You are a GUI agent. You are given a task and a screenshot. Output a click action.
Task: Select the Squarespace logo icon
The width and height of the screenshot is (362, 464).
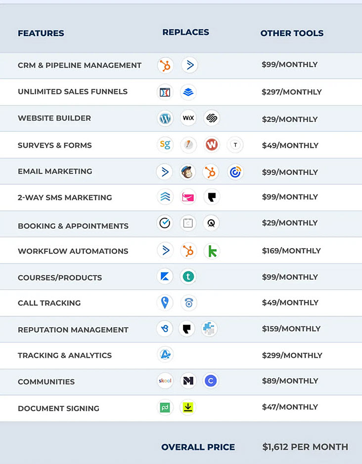pos(212,118)
